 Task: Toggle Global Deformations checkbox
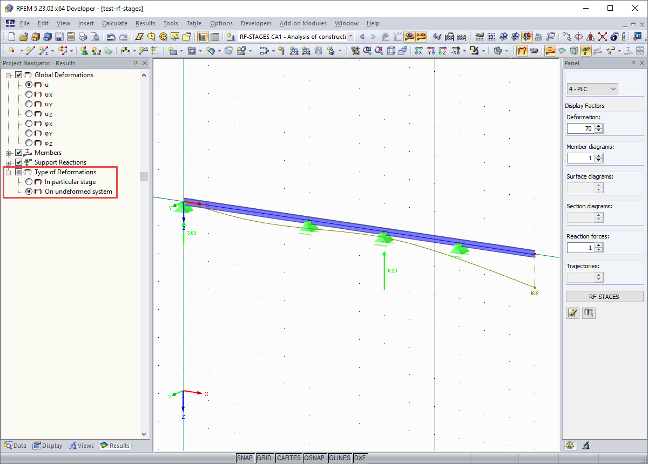point(19,75)
